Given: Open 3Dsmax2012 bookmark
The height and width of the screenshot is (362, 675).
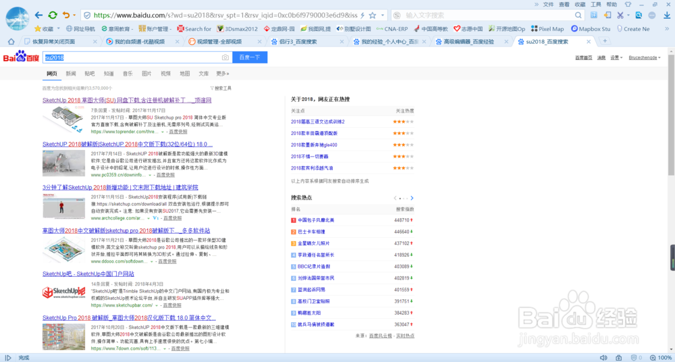Looking at the screenshot, I should [237, 29].
